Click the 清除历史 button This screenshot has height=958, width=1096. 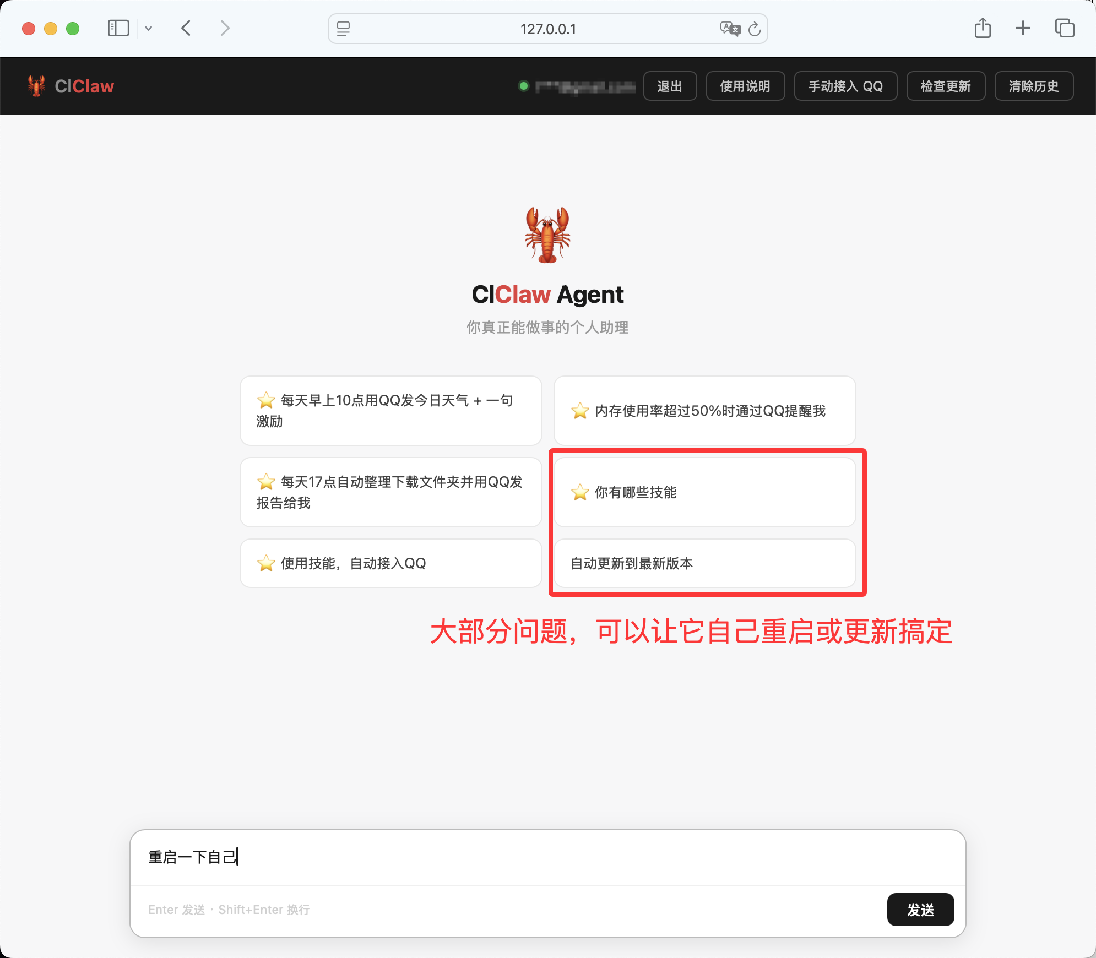point(1033,86)
